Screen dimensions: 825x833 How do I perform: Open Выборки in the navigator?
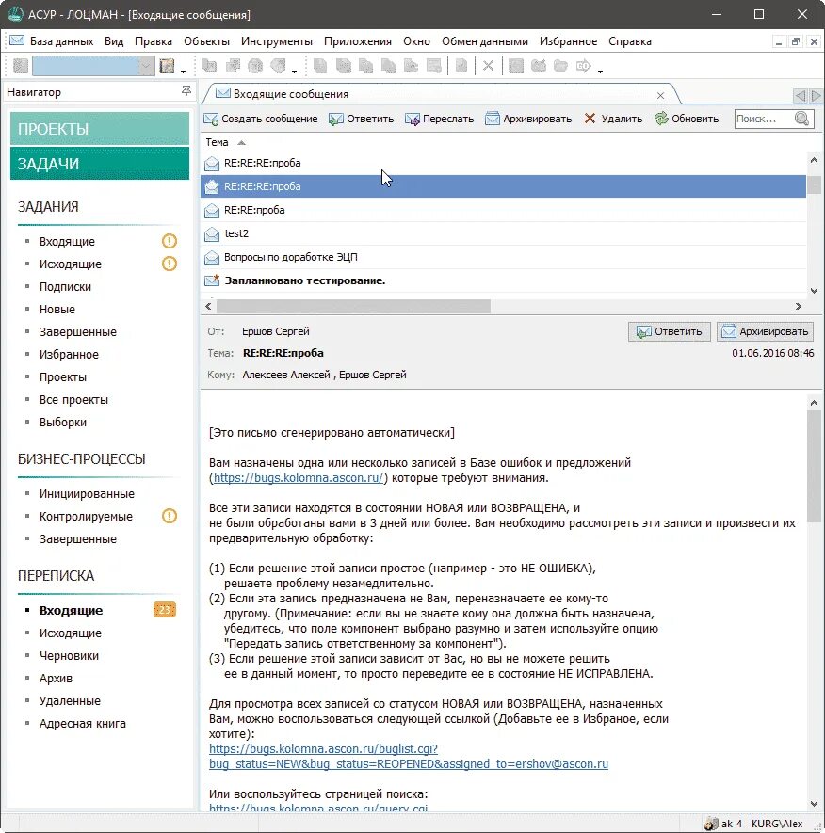(63, 423)
